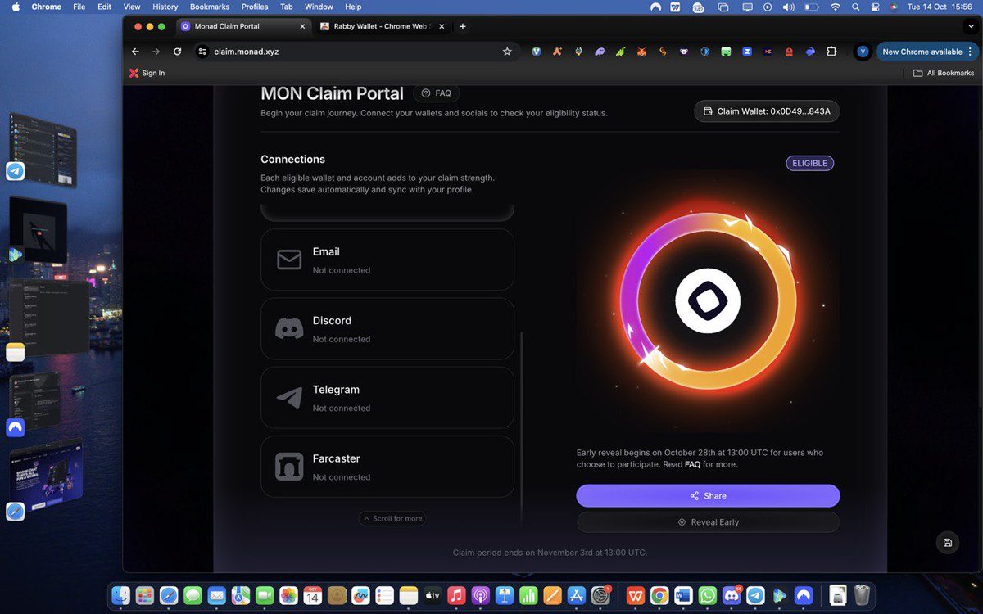Bookmark this page with the star icon
This screenshot has height=614, width=983.
[507, 51]
